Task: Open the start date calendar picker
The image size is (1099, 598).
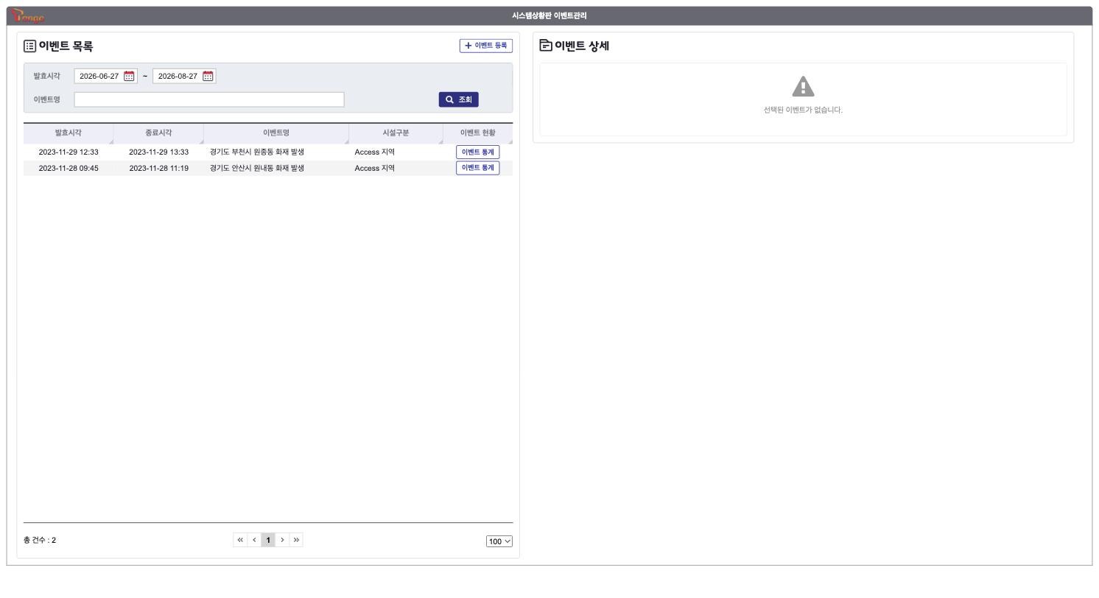Action: coord(130,76)
